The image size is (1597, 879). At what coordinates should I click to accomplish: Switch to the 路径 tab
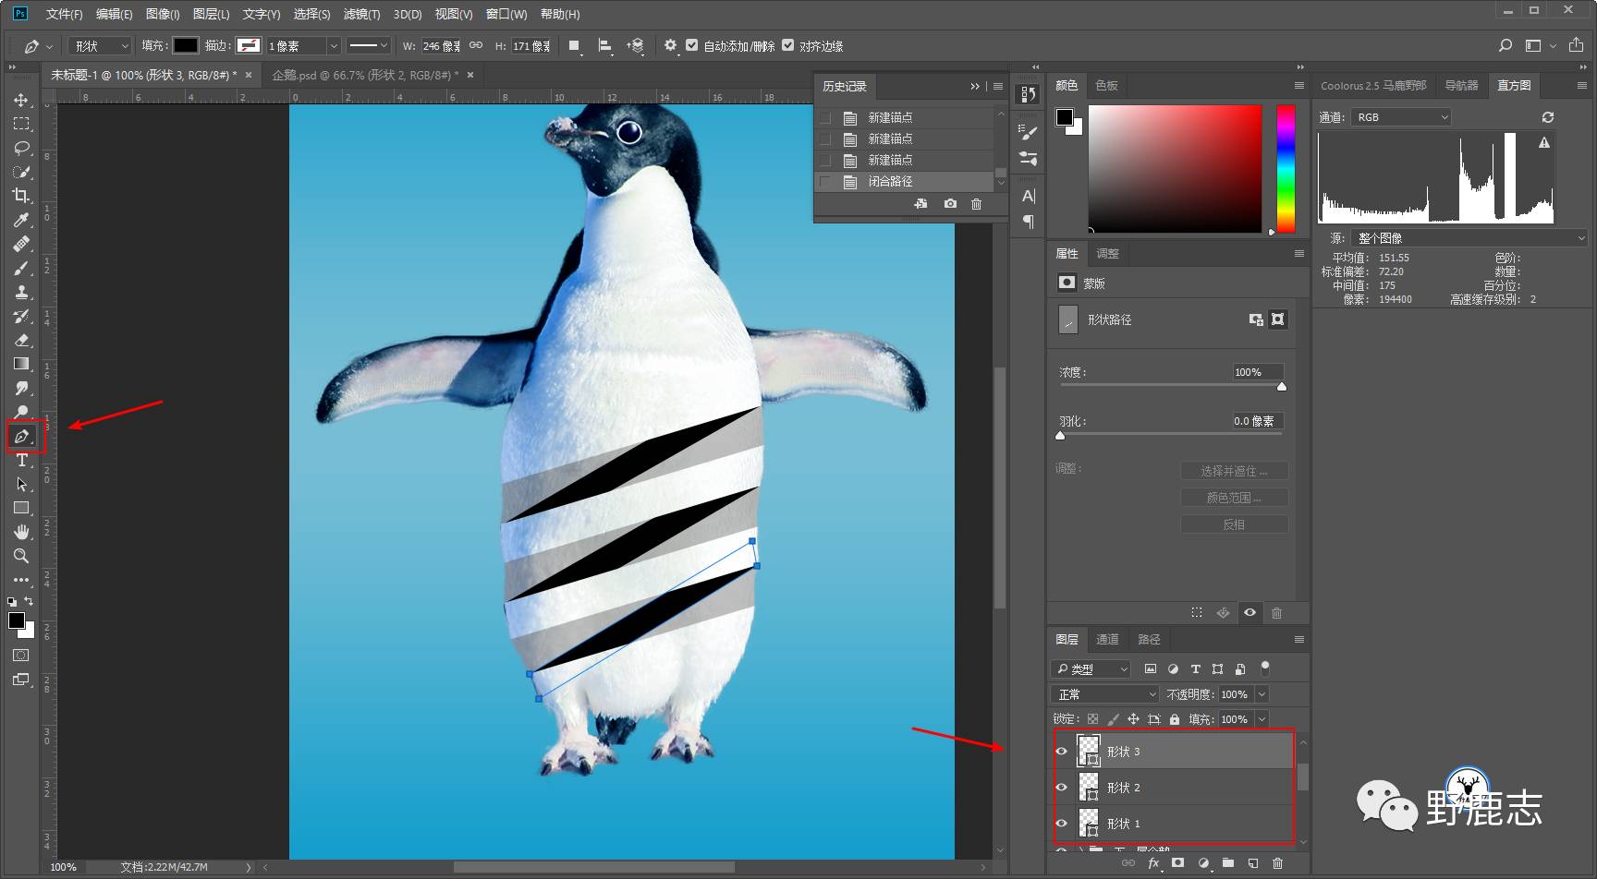click(x=1149, y=639)
